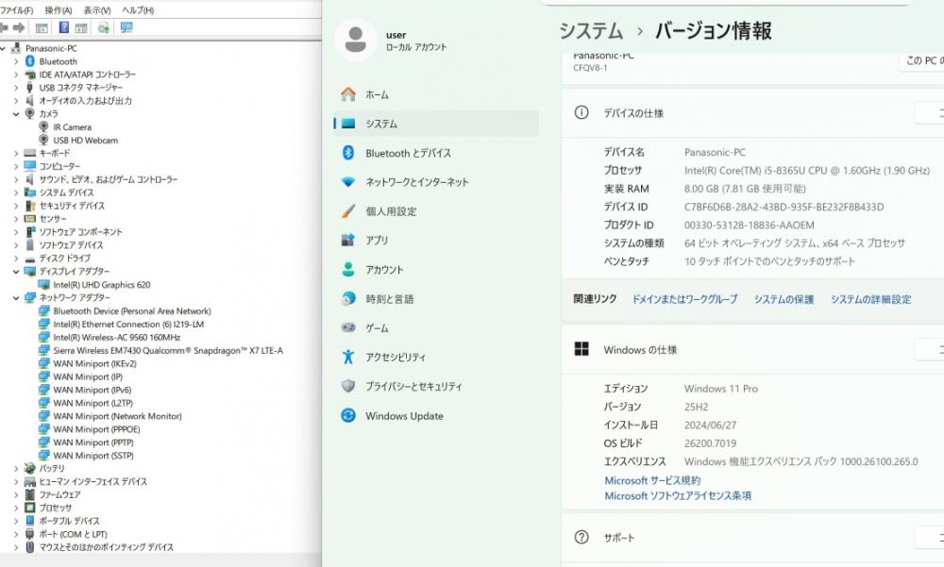Click the この PC rename button
This screenshot has width=944, height=567.
point(921,60)
